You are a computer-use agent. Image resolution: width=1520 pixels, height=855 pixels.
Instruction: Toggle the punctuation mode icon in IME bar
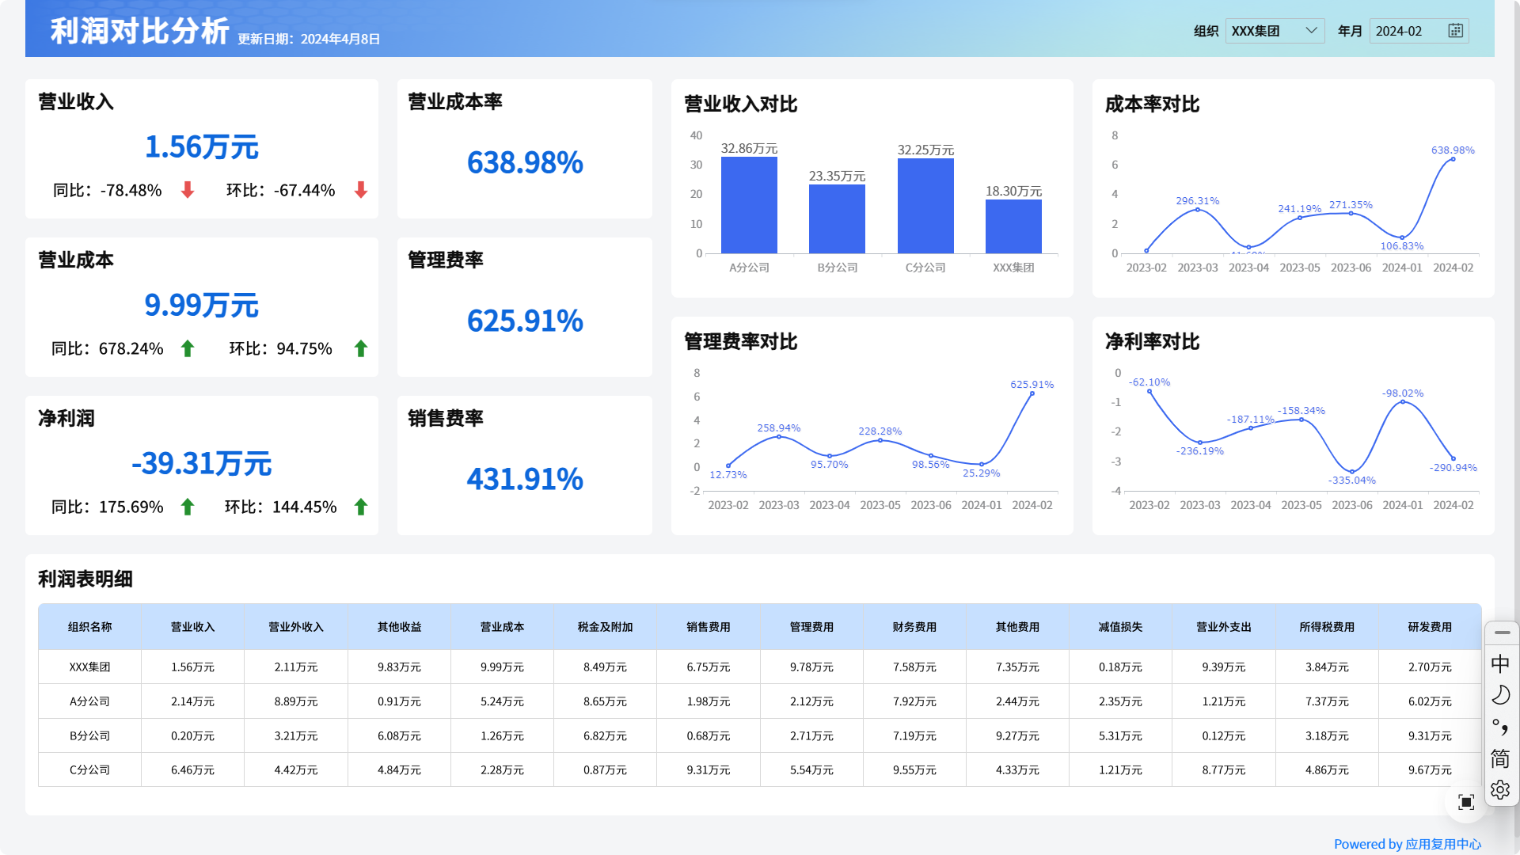point(1500,727)
